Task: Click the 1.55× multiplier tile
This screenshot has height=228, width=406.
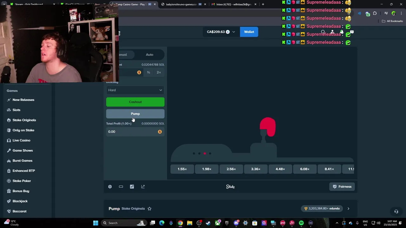Action: click(182, 169)
